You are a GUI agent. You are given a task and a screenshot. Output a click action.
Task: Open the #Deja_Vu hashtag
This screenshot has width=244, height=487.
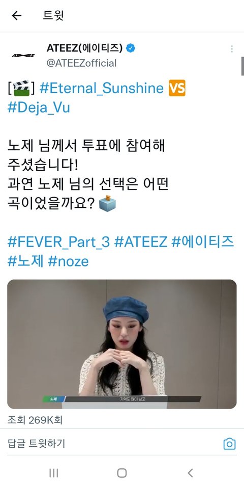[39, 107]
